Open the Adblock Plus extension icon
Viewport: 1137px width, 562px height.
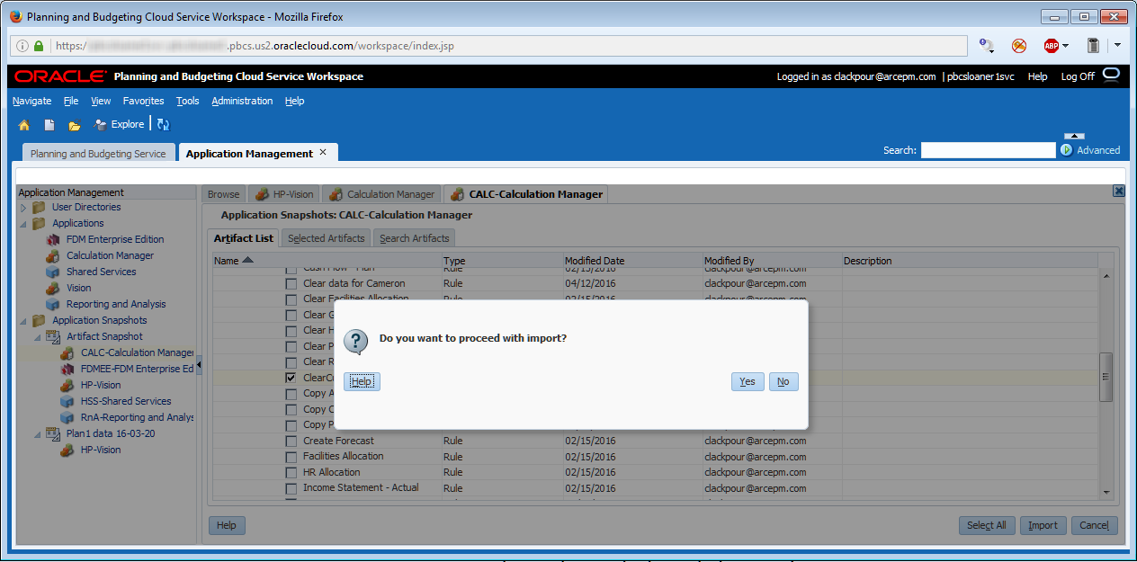(1051, 45)
